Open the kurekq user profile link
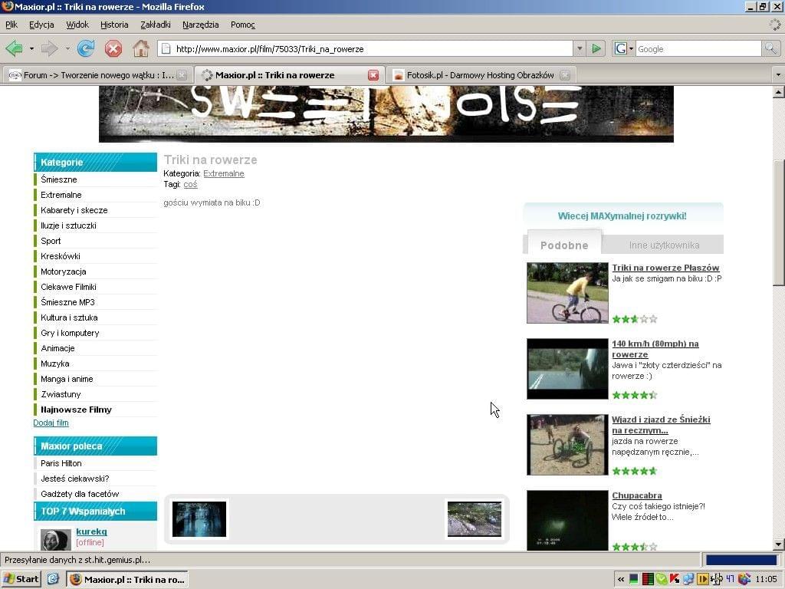Image resolution: width=785 pixels, height=589 pixels. coord(92,531)
